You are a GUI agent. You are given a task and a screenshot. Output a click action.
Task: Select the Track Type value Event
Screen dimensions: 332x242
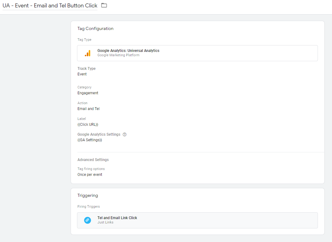[82, 74]
